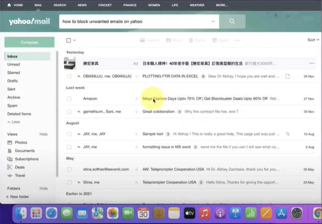Check the Stina, me email checkbox

click(69, 182)
